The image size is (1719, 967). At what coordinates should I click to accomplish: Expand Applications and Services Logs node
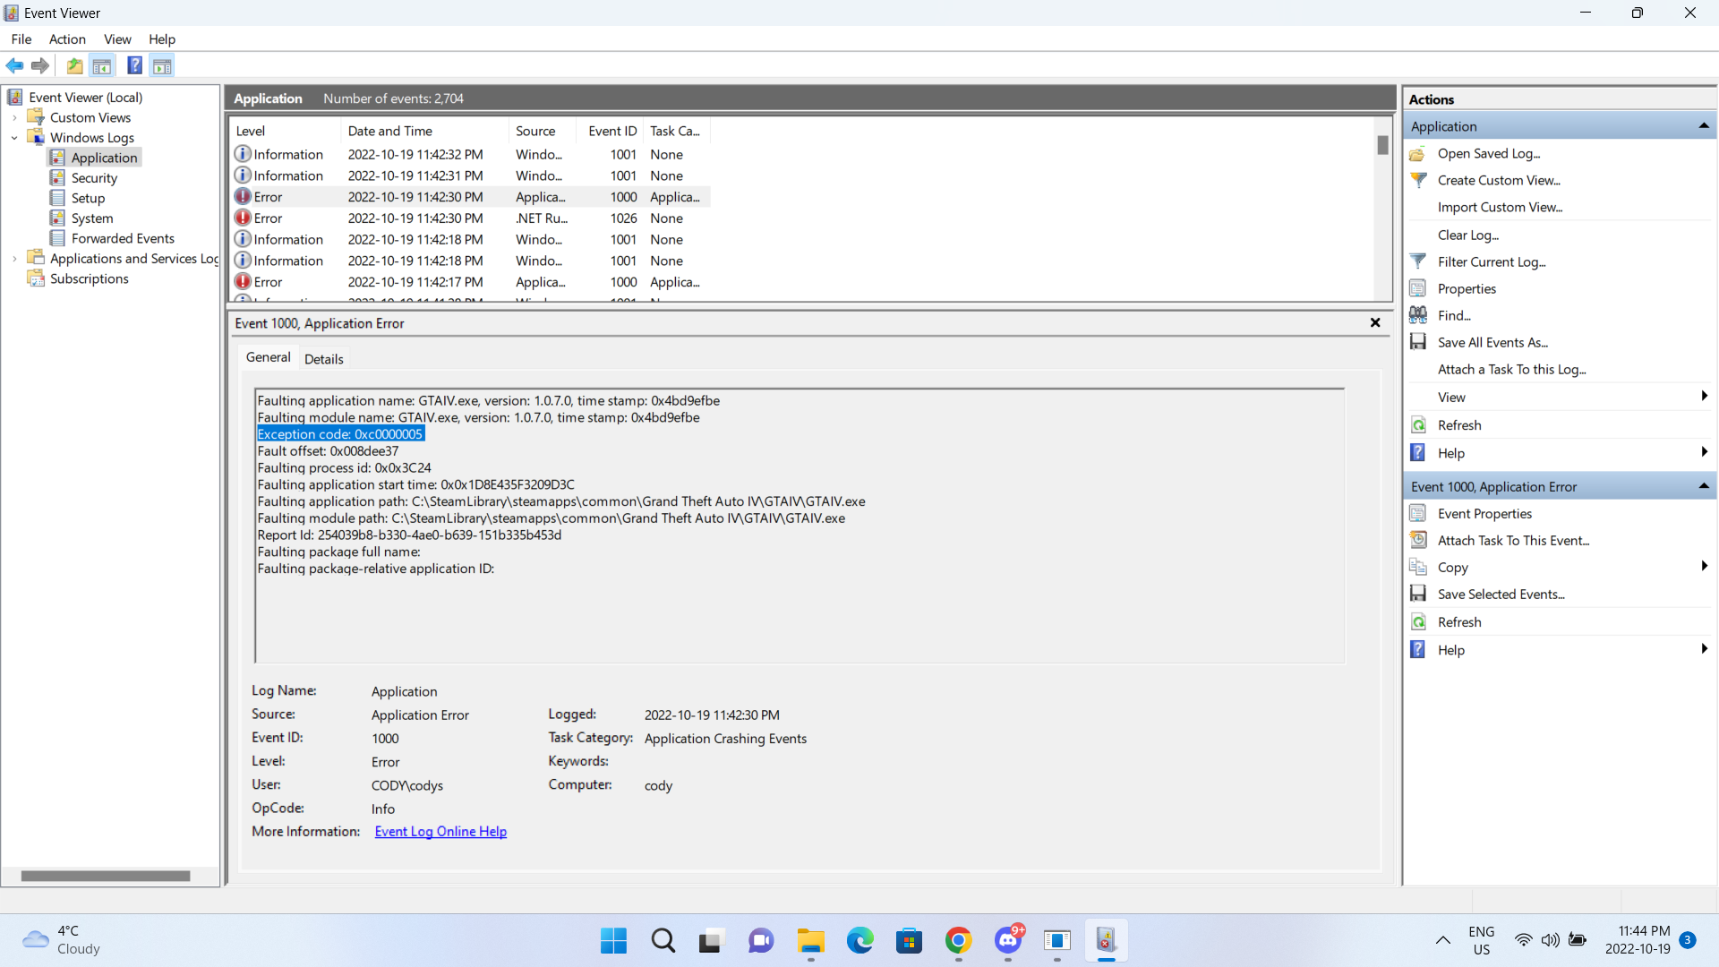click(14, 259)
